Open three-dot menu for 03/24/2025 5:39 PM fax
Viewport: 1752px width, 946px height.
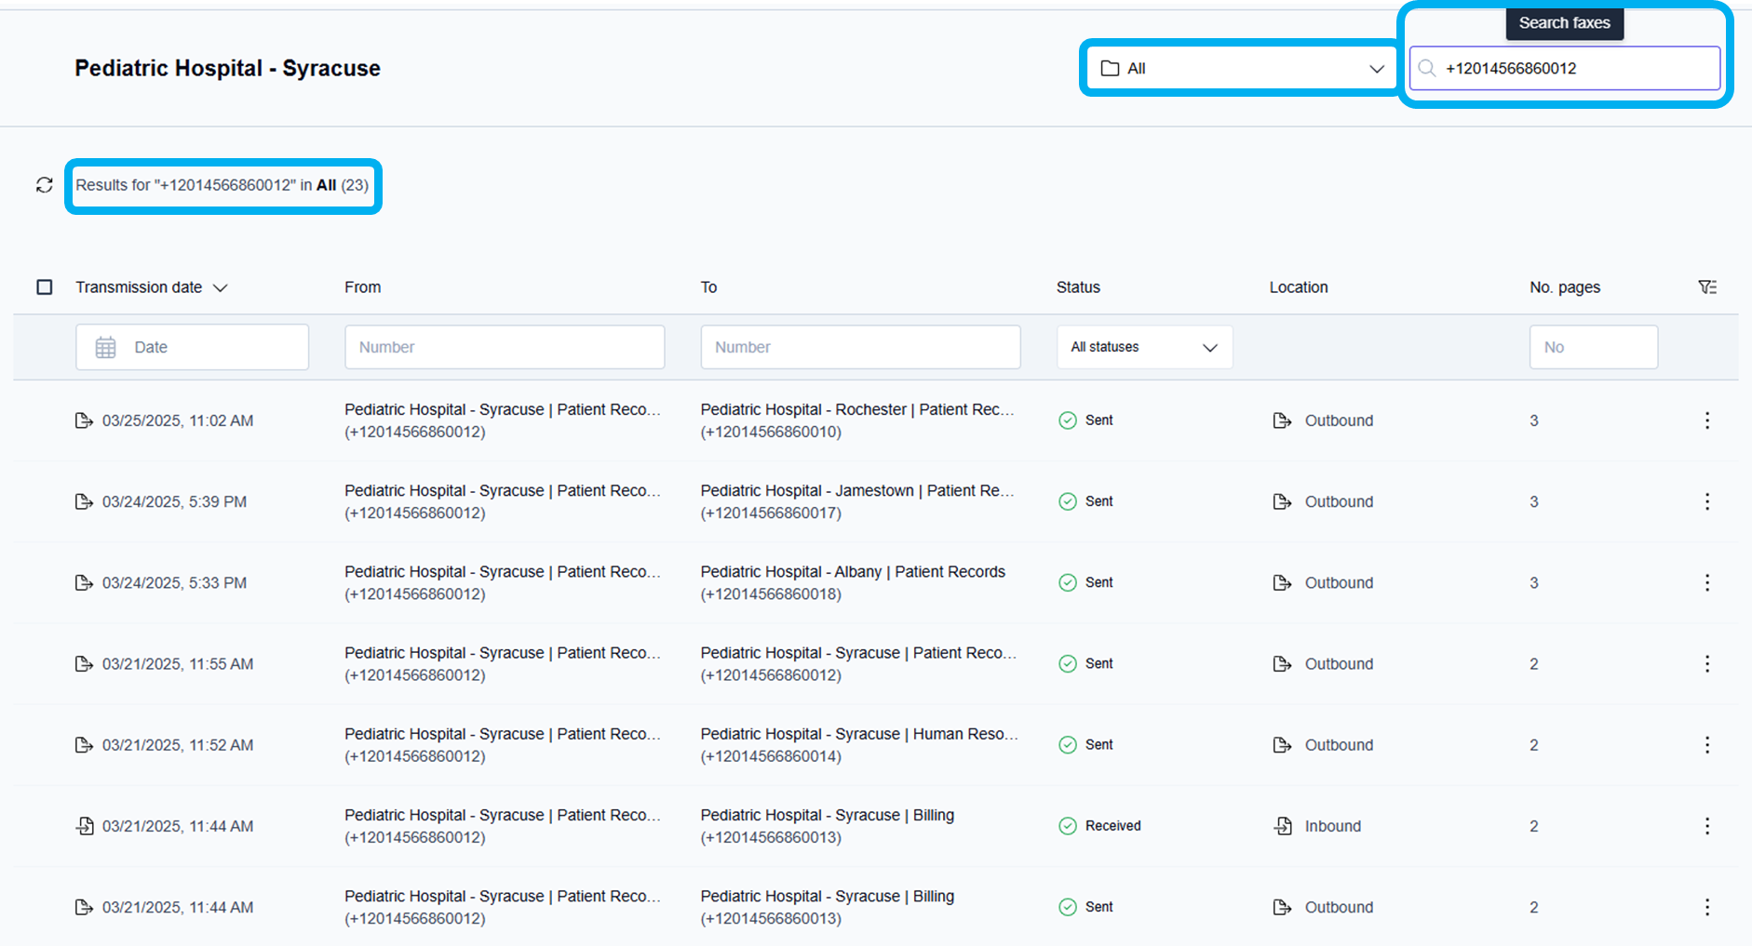click(x=1706, y=501)
